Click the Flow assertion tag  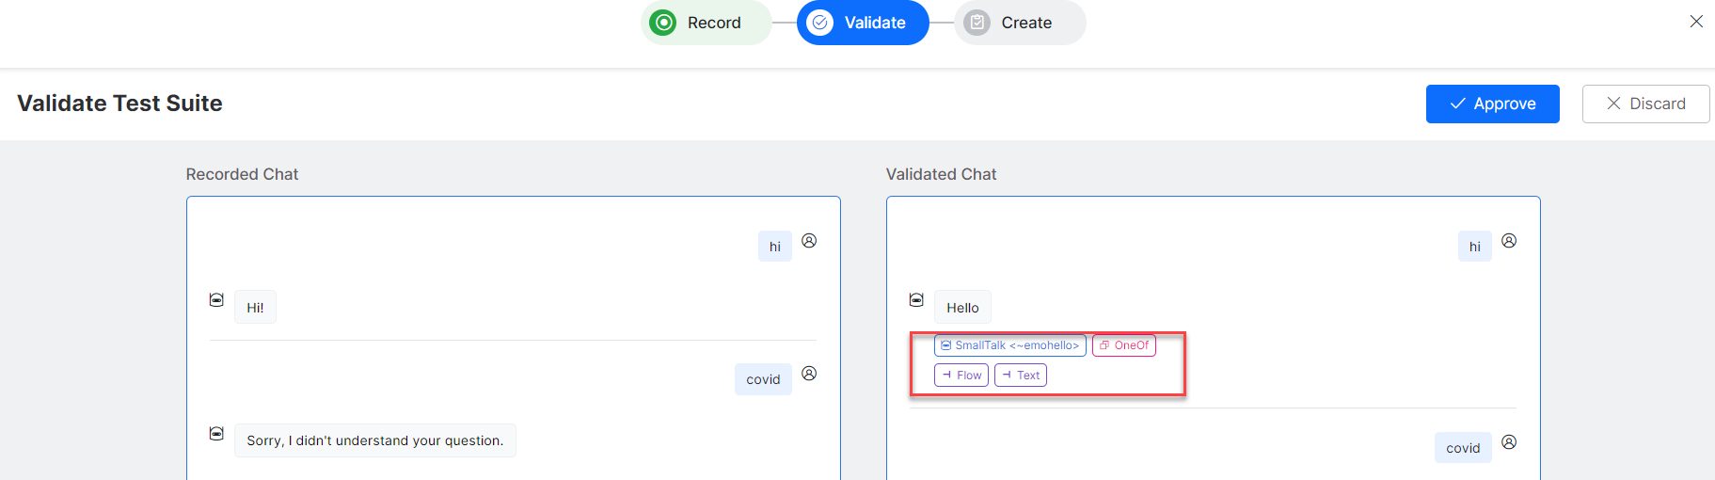[961, 376]
